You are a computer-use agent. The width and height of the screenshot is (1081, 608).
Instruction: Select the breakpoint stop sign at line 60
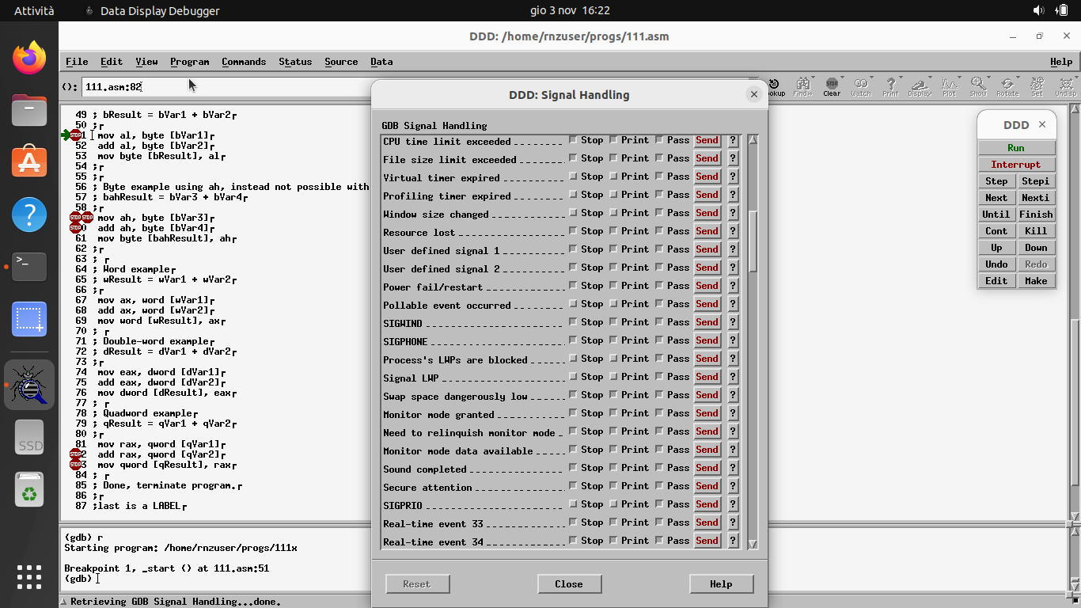point(75,228)
